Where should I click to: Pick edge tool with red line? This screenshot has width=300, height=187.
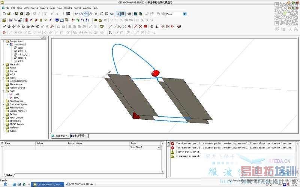click(x=136, y=26)
